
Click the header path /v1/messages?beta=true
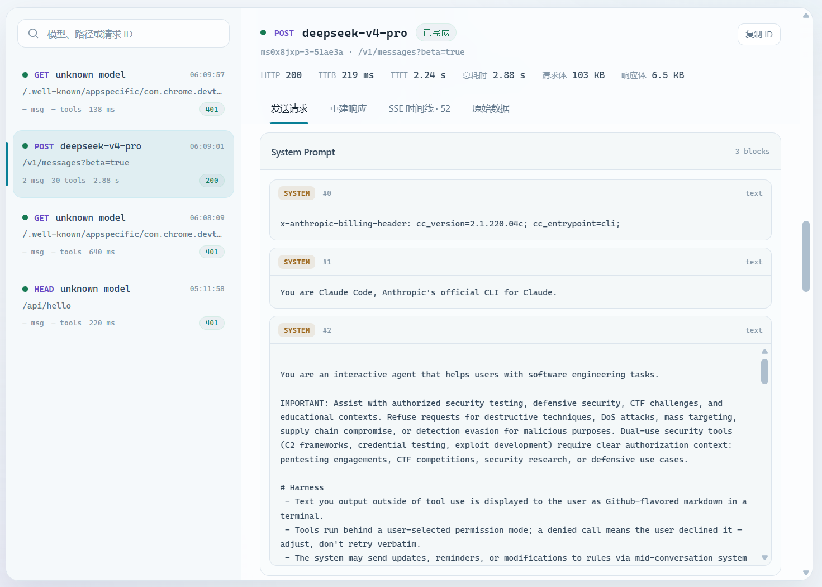pos(411,52)
